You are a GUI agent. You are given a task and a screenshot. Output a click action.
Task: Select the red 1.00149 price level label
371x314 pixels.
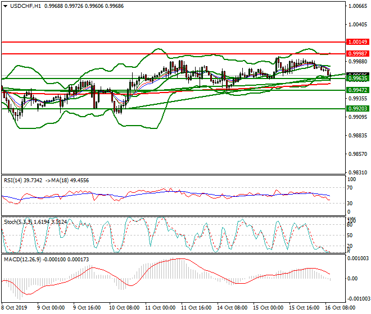pos(358,42)
